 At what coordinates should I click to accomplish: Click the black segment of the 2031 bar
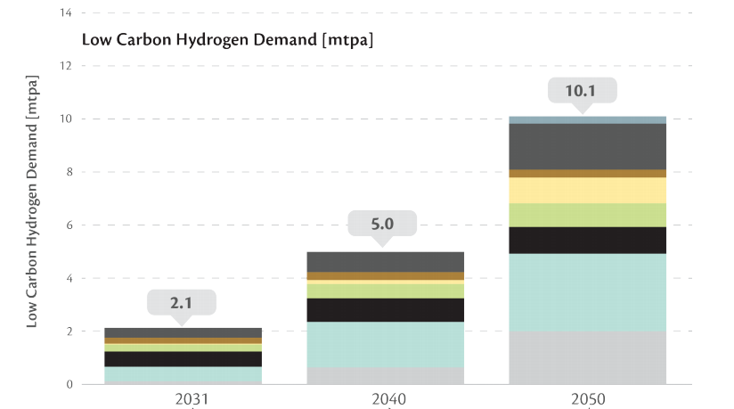[183, 359]
